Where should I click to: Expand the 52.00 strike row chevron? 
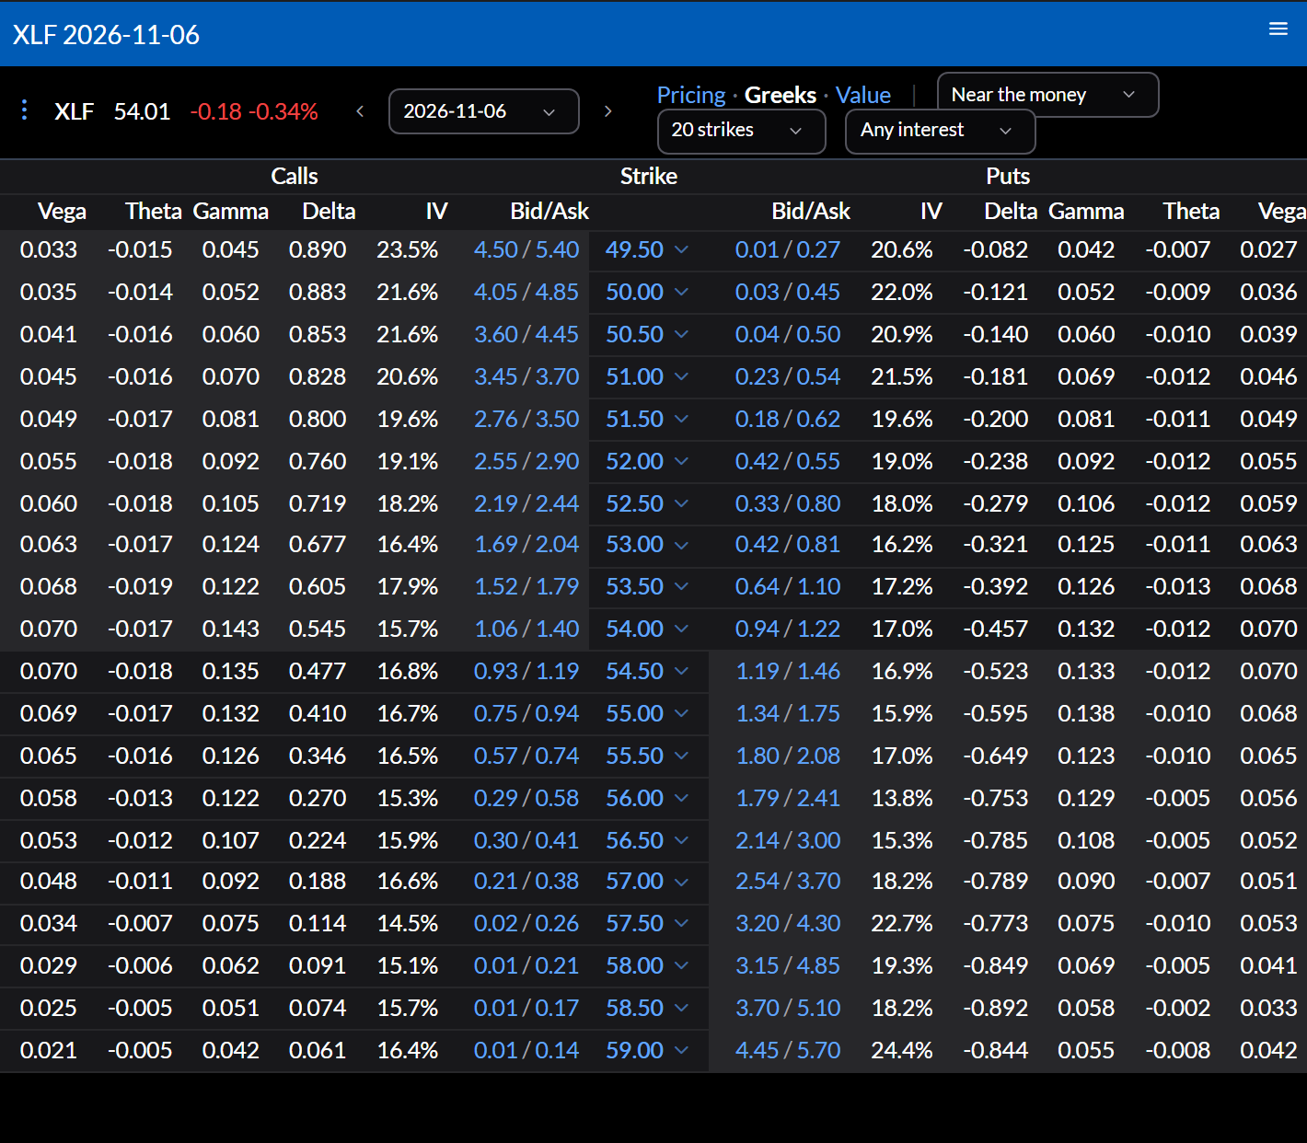tap(681, 461)
